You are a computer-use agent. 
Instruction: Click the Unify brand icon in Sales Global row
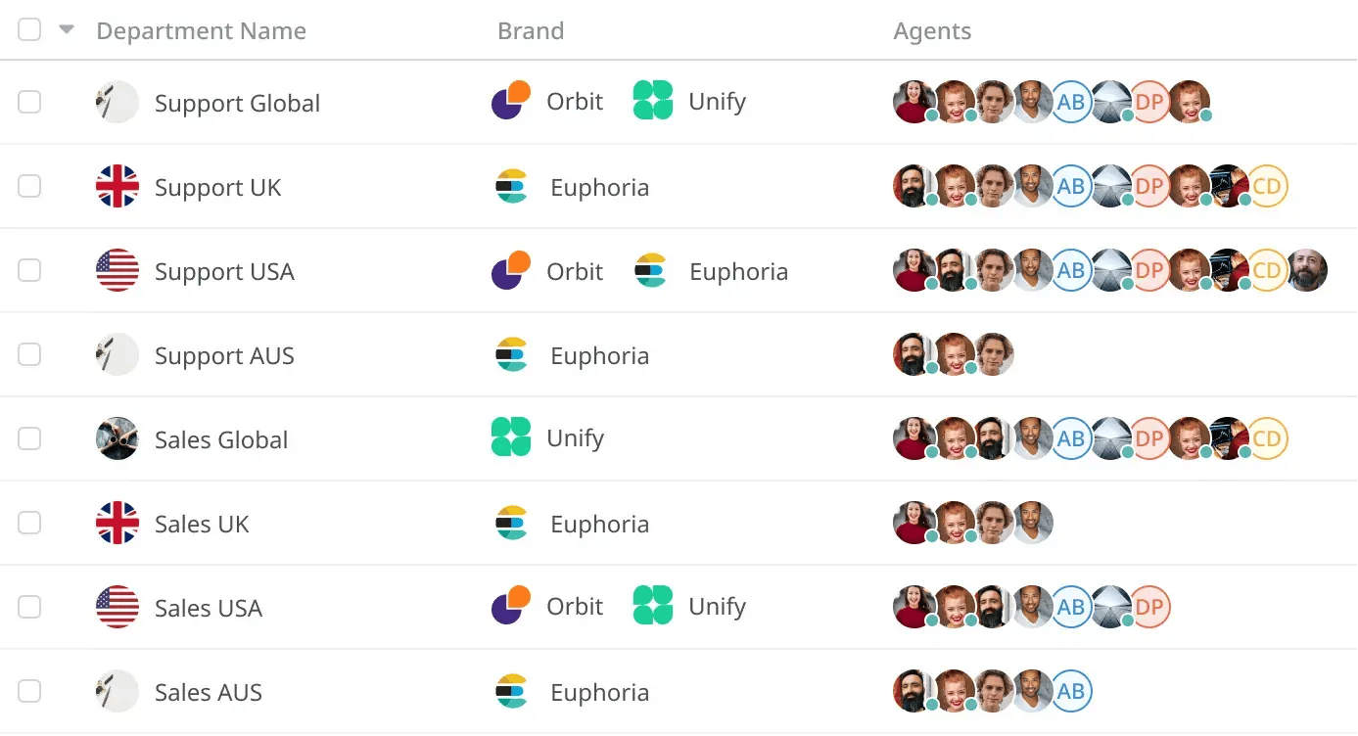point(511,437)
